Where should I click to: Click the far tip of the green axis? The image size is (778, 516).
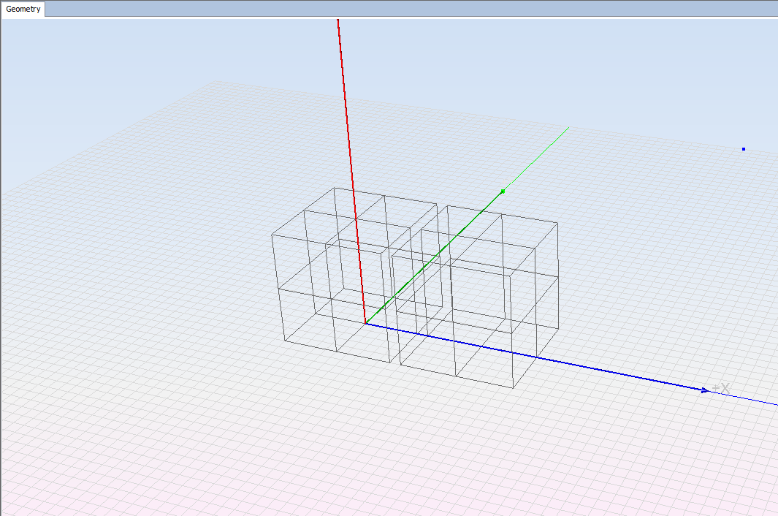[568, 128]
